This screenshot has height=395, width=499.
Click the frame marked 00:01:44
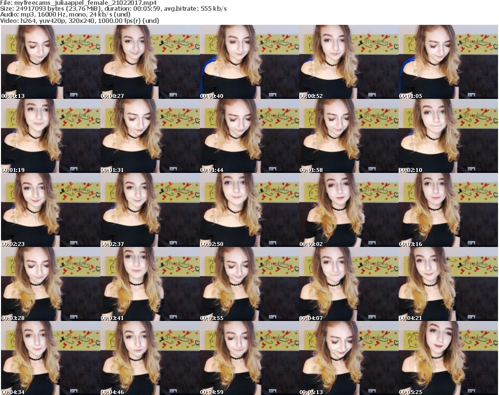249,136
